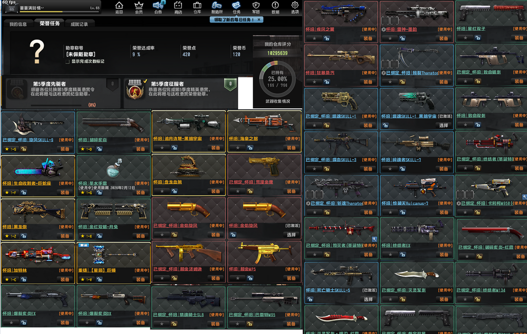Toggle favorite star on 追月连弩-黑暗宇宙

pyautogui.click(x=157, y=148)
